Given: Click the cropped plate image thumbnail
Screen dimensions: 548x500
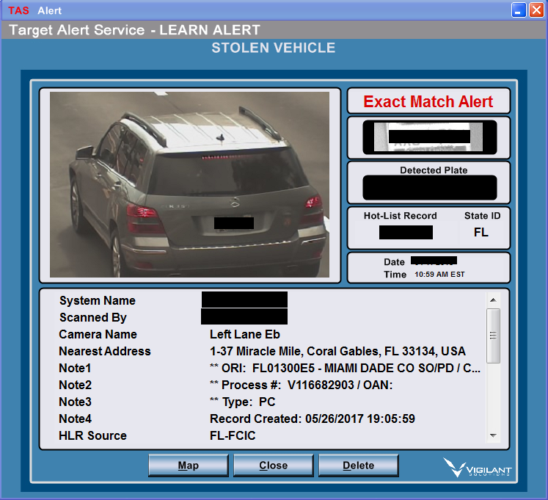Looking at the screenshot, I should [x=428, y=137].
